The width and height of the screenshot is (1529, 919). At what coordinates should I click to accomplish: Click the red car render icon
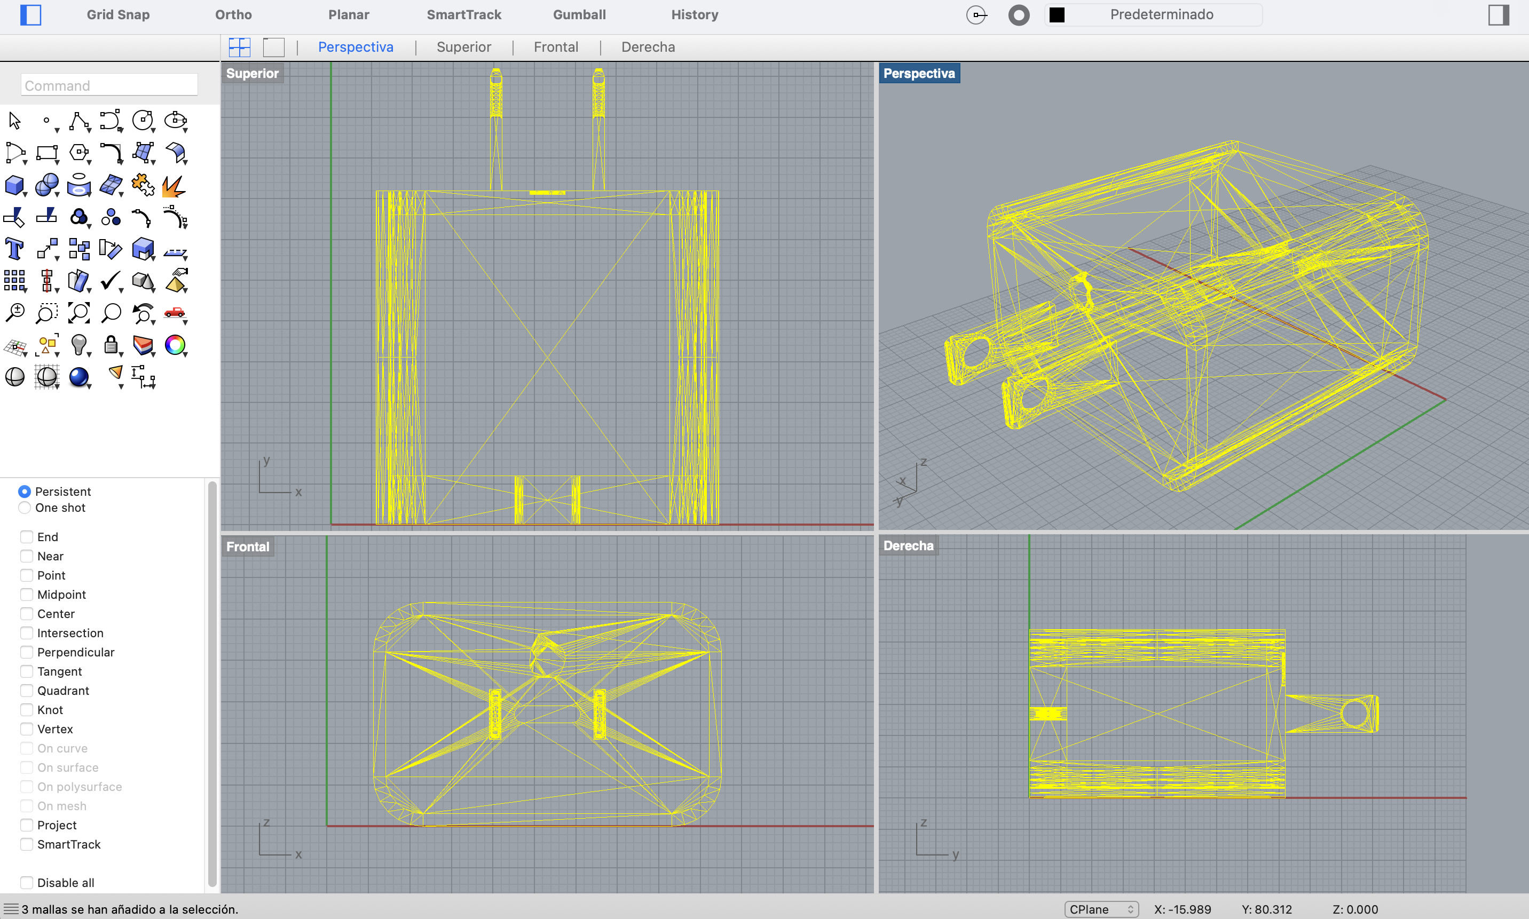[x=175, y=313]
